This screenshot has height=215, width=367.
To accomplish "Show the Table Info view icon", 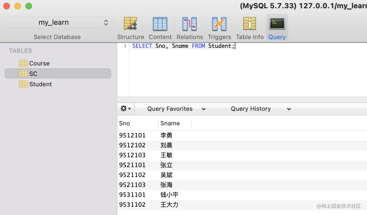I will [250, 24].
